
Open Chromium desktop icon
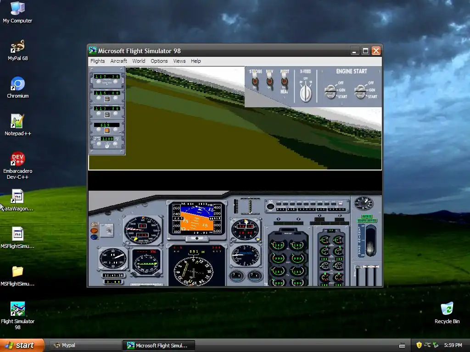[x=17, y=88]
